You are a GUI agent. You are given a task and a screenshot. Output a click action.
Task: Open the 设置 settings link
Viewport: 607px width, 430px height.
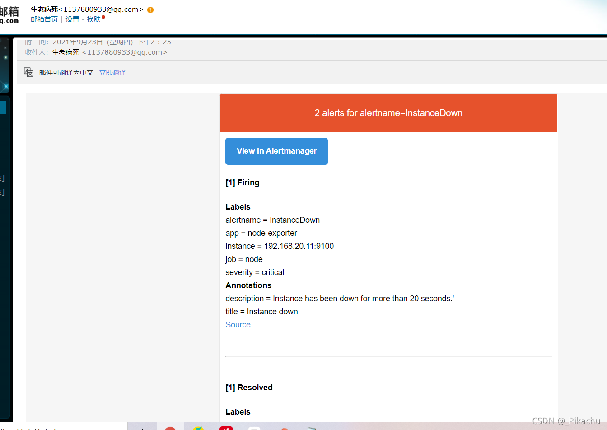click(x=72, y=19)
